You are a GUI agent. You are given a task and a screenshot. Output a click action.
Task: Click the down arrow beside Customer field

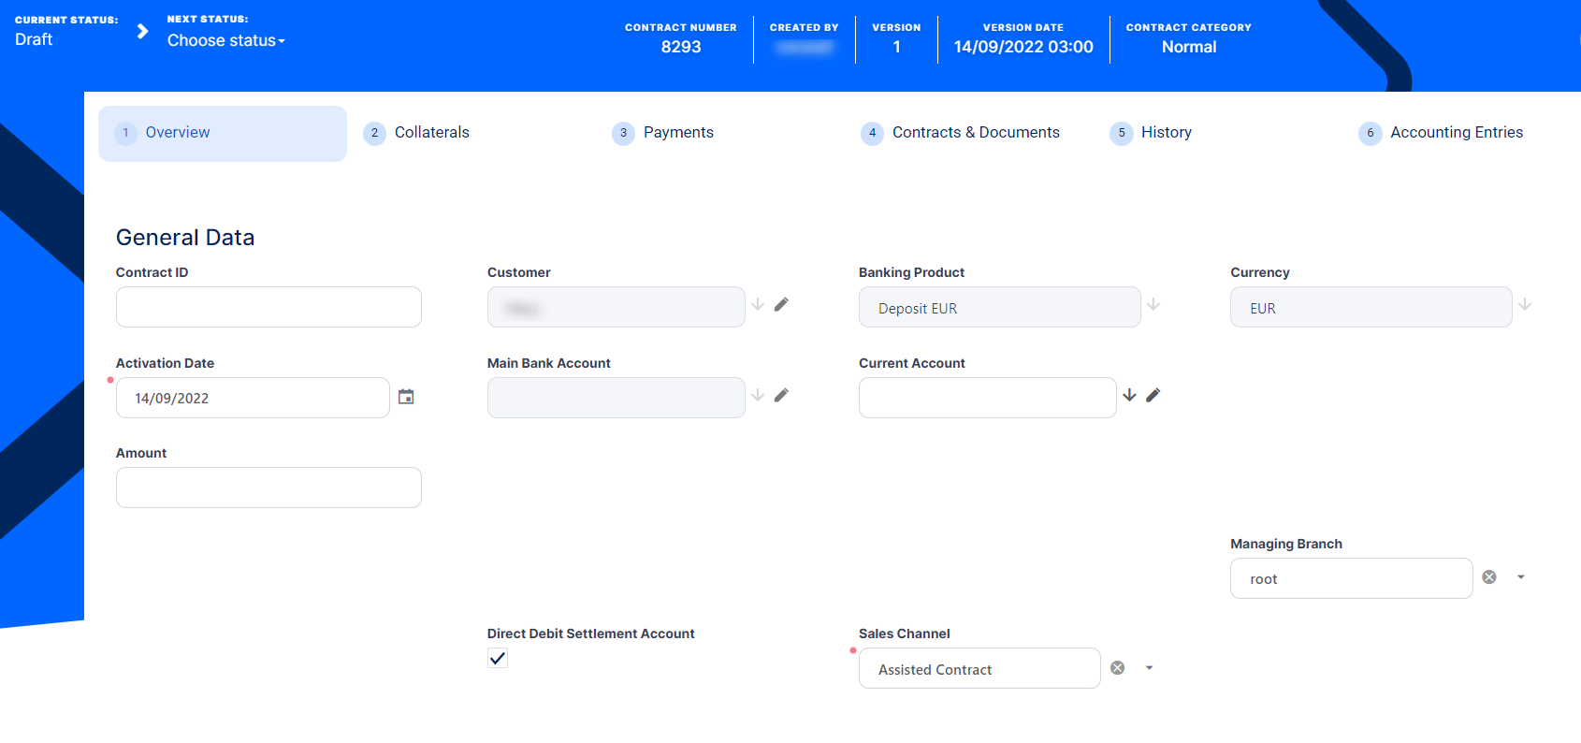tap(758, 304)
